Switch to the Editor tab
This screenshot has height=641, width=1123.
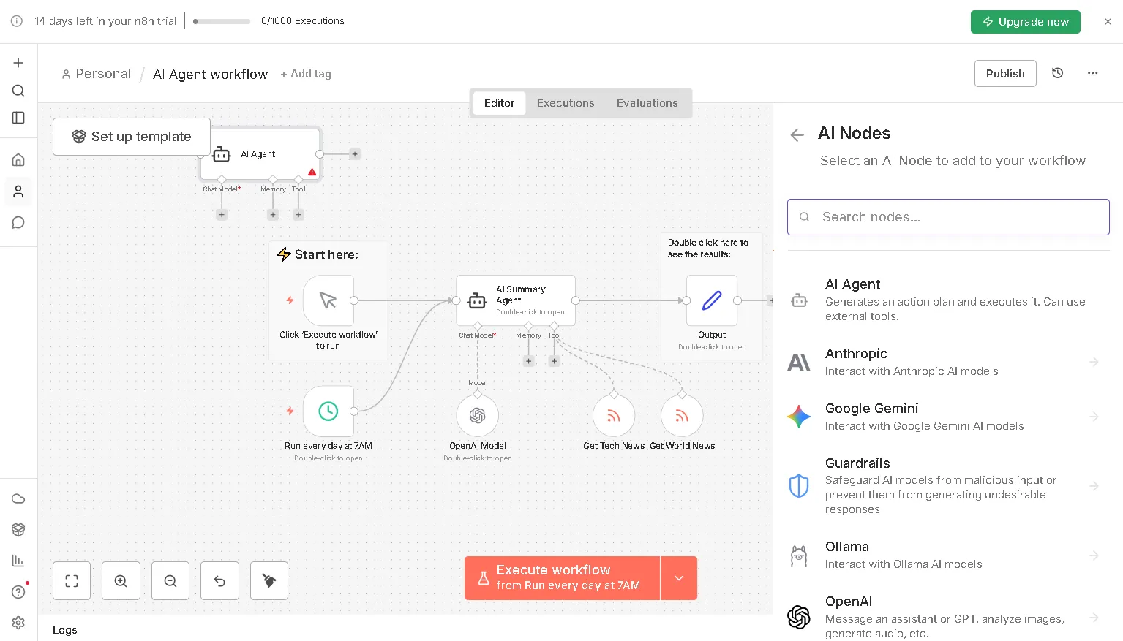pyautogui.click(x=499, y=103)
